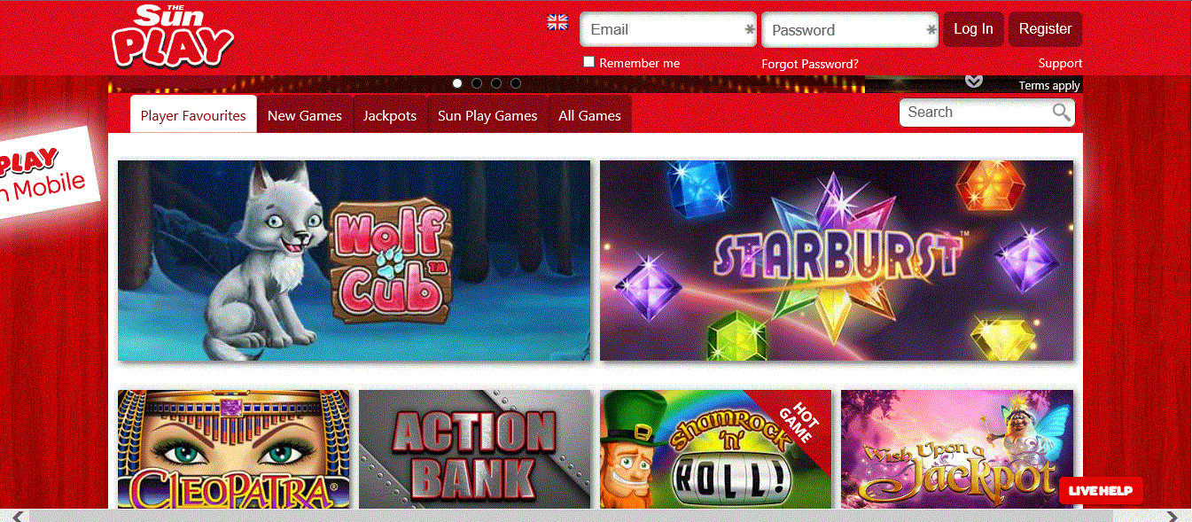Screen dimensions: 1192x522
Task: Click the Email input field
Action: [x=668, y=29]
